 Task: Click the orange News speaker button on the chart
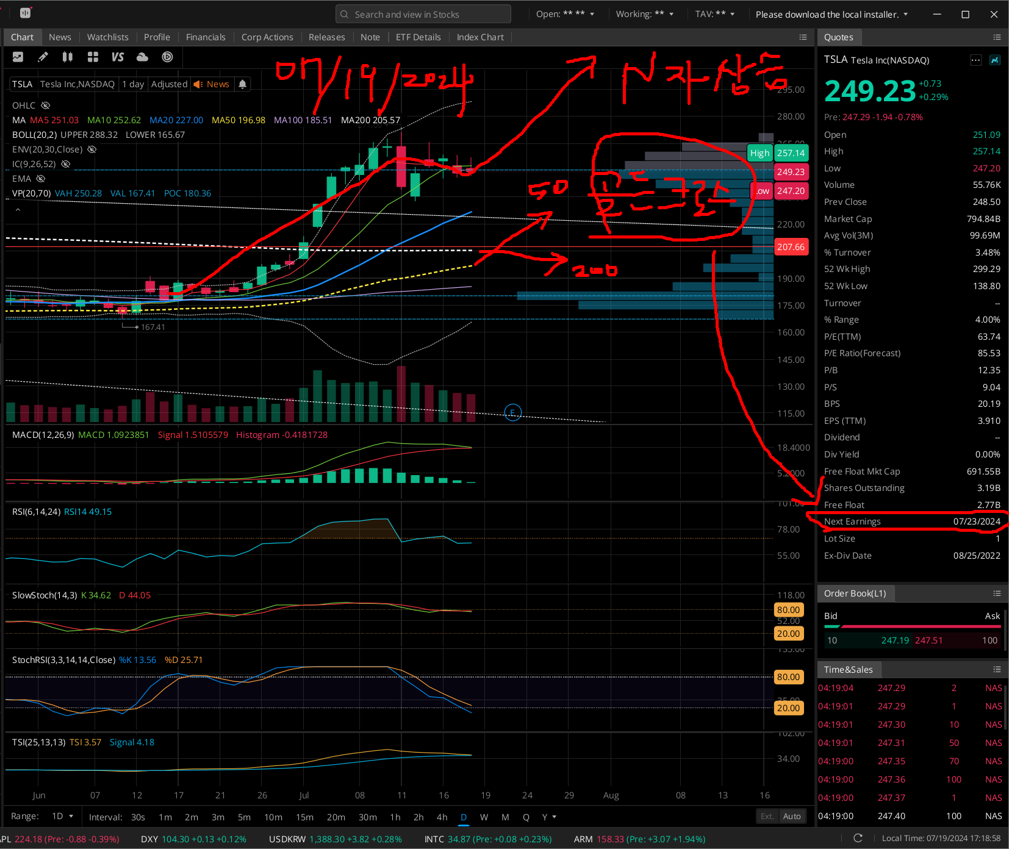(x=212, y=84)
